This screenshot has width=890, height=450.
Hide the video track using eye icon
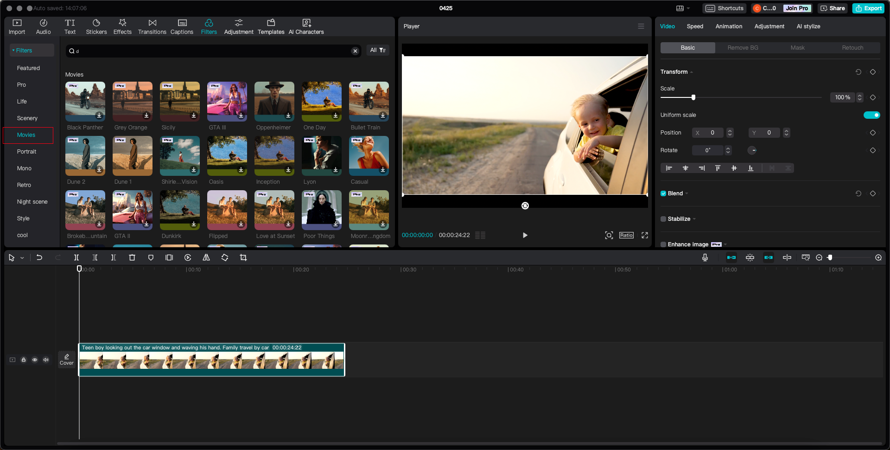tap(35, 360)
